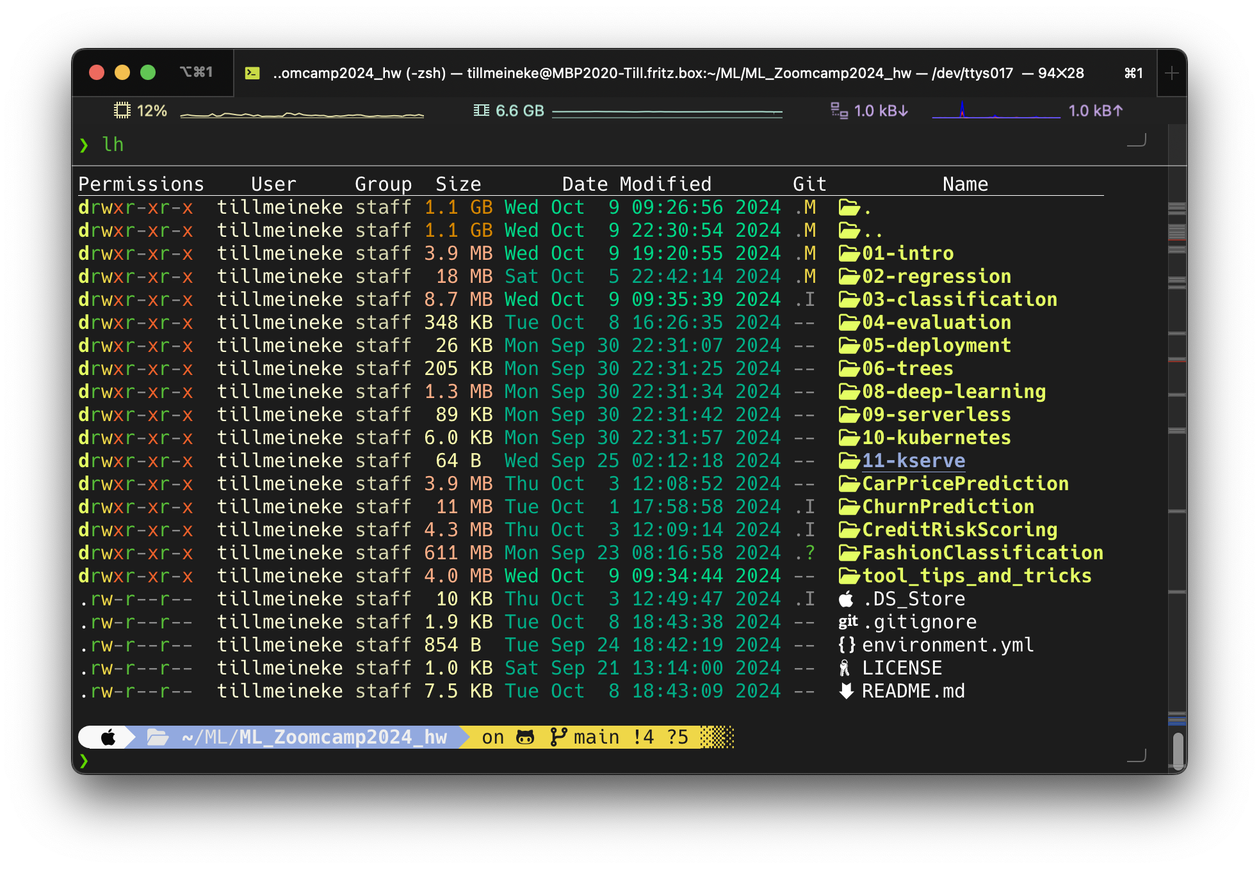1259x869 pixels.
Task: Open a new tab with the plus button
Action: coord(1172,73)
